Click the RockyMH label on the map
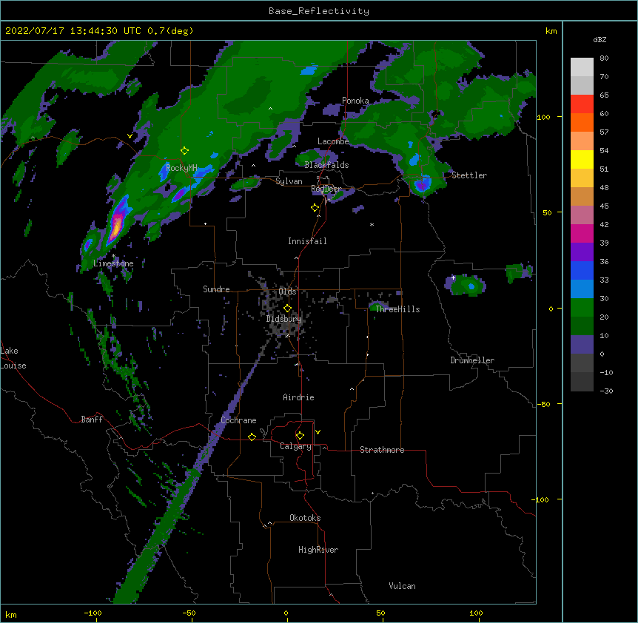Screen dimensions: 638x623 click(x=181, y=168)
